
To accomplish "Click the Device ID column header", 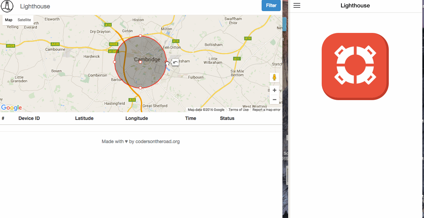I will (x=29, y=118).
